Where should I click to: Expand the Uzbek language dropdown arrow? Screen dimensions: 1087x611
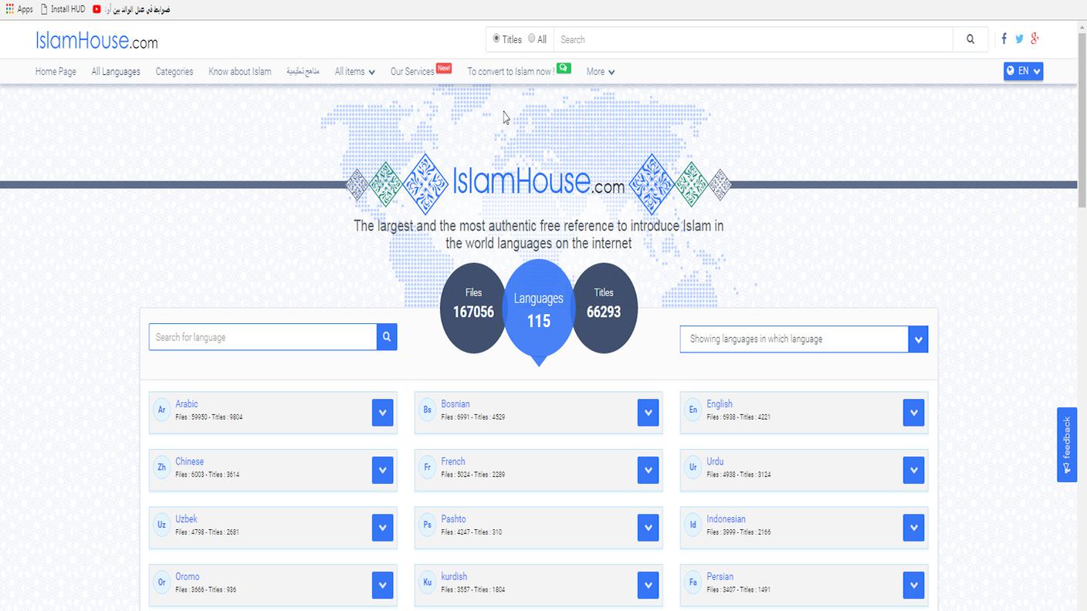point(382,528)
